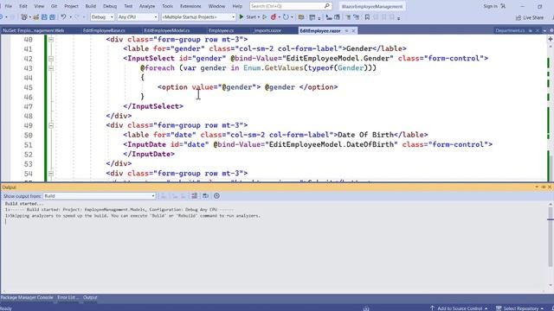
Task: Collapse the InputSelect block at line 42
Action: (x=51, y=59)
